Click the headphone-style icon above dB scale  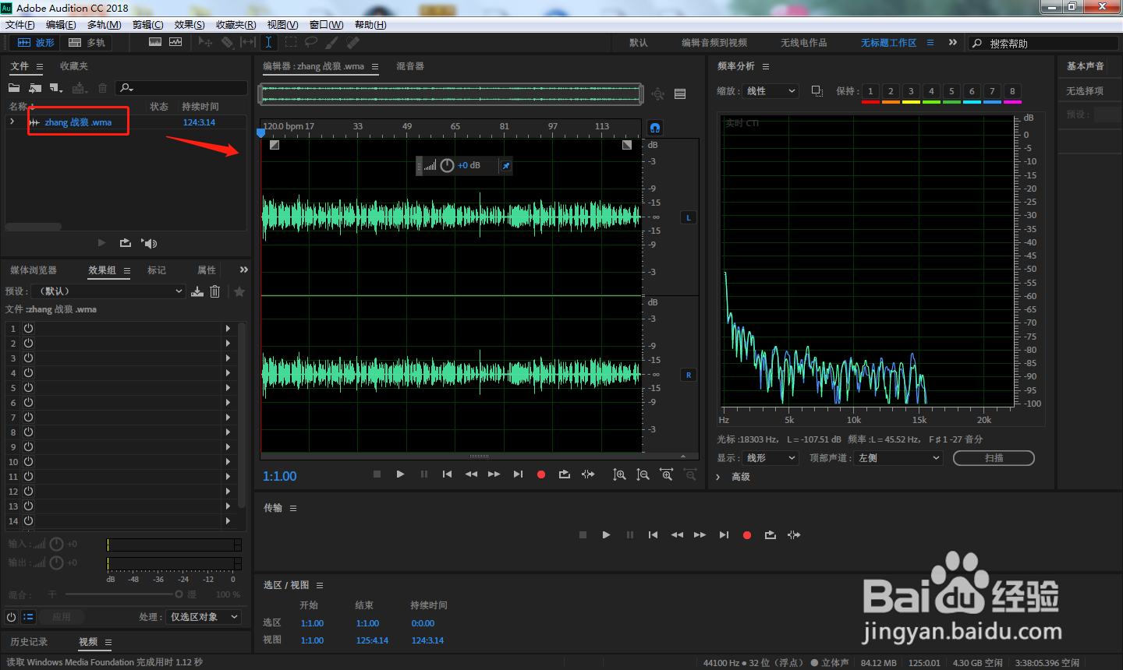pos(655,127)
